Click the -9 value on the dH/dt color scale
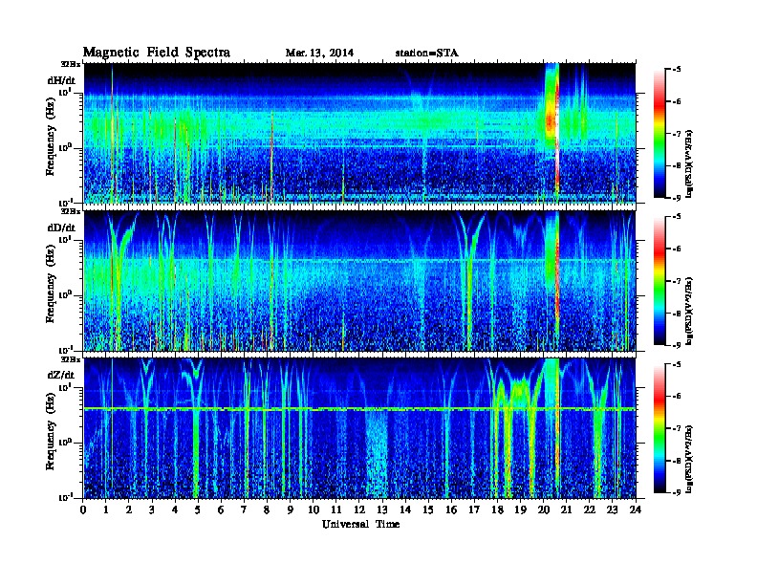Image resolution: width=757 pixels, height=585 pixels. (x=677, y=198)
